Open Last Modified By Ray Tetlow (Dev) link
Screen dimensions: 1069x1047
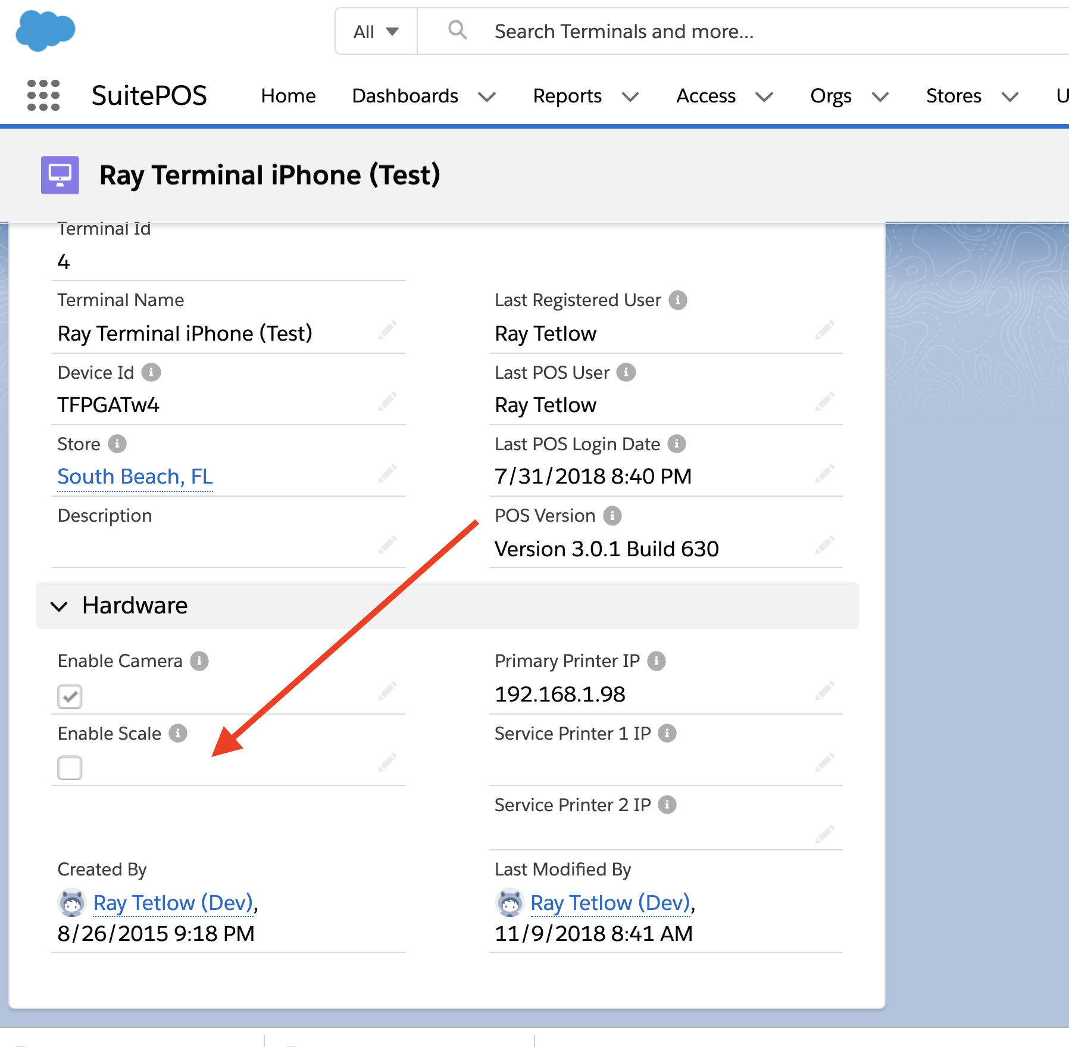(x=611, y=903)
